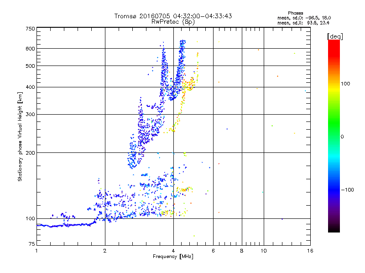
Task: Click the colorbar tick label '100'
Action: tap(345, 84)
